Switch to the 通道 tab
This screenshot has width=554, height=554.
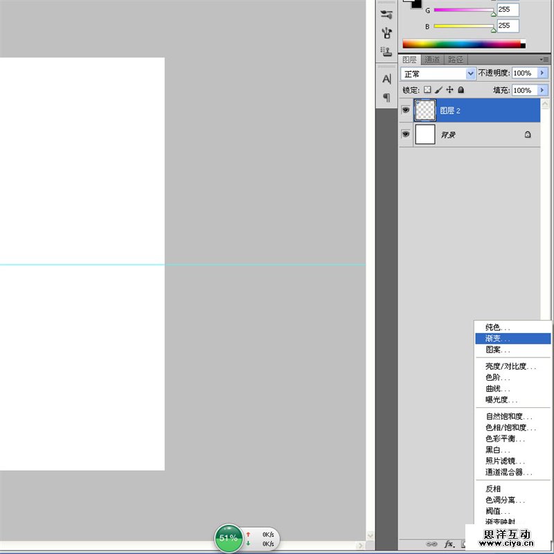pyautogui.click(x=432, y=60)
